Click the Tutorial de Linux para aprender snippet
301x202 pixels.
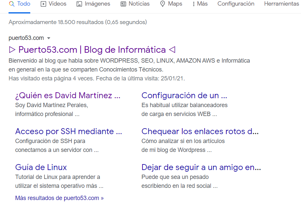[59, 182]
